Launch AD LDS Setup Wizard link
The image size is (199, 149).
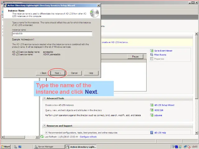coord(164,105)
